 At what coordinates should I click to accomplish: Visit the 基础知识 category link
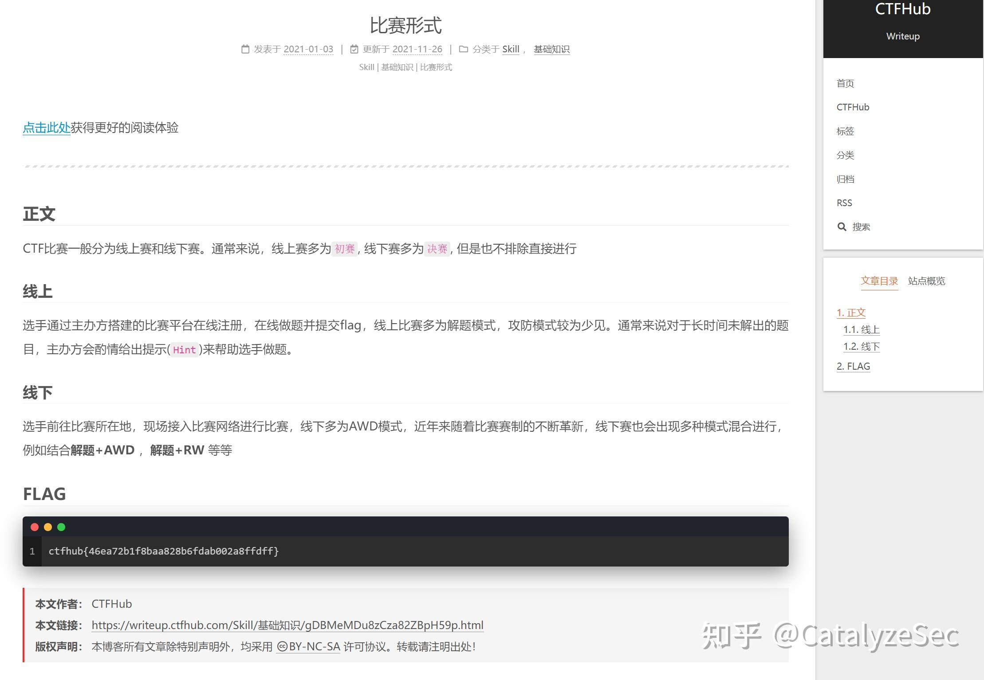[x=552, y=49]
